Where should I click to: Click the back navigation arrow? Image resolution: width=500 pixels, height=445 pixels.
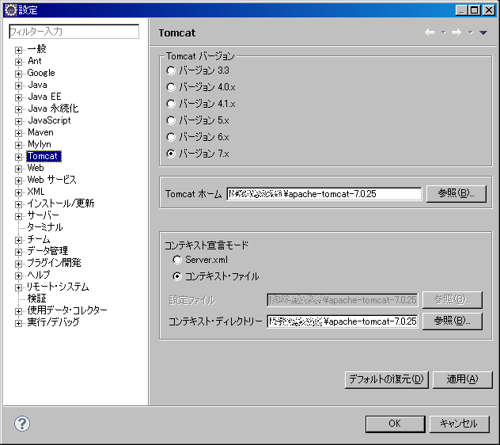(430, 32)
